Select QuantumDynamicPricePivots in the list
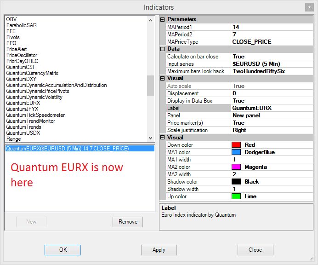 point(38,91)
